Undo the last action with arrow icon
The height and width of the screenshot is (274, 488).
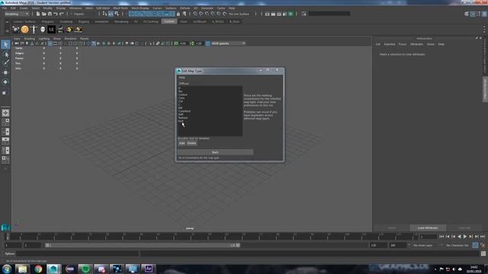[56, 14]
